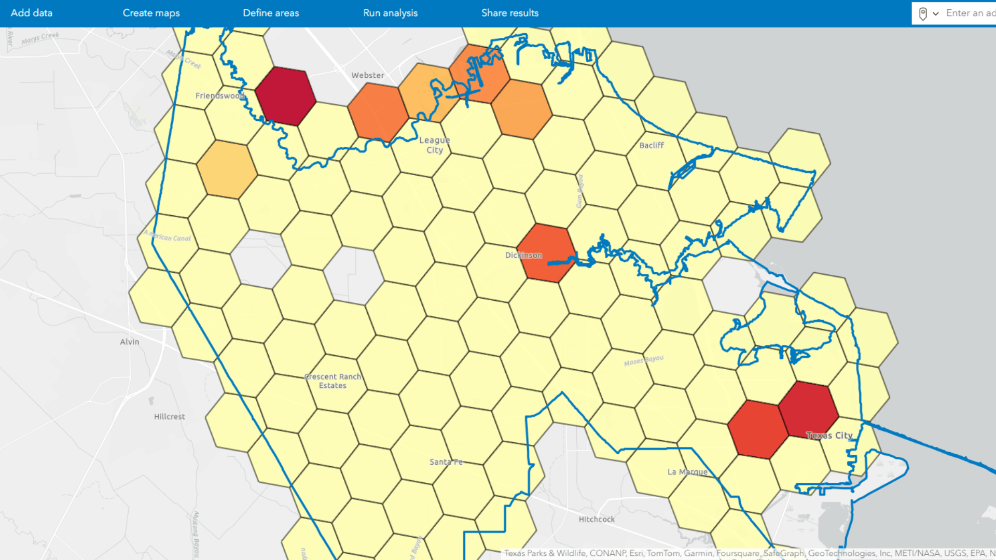Click the Hitchcock map label
The width and height of the screenshot is (996, 560).
[597, 519]
